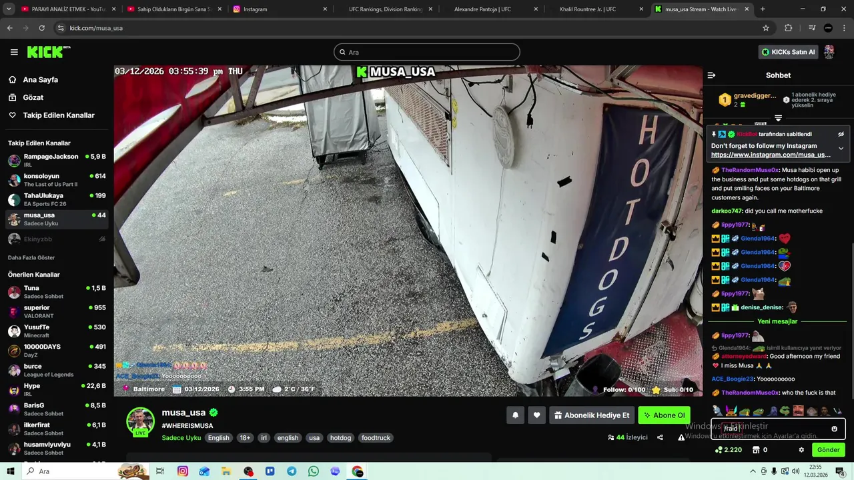Screen dimensions: 854x480
Task: Open the Kick hamburger sidebar menu
Action: click(x=14, y=52)
